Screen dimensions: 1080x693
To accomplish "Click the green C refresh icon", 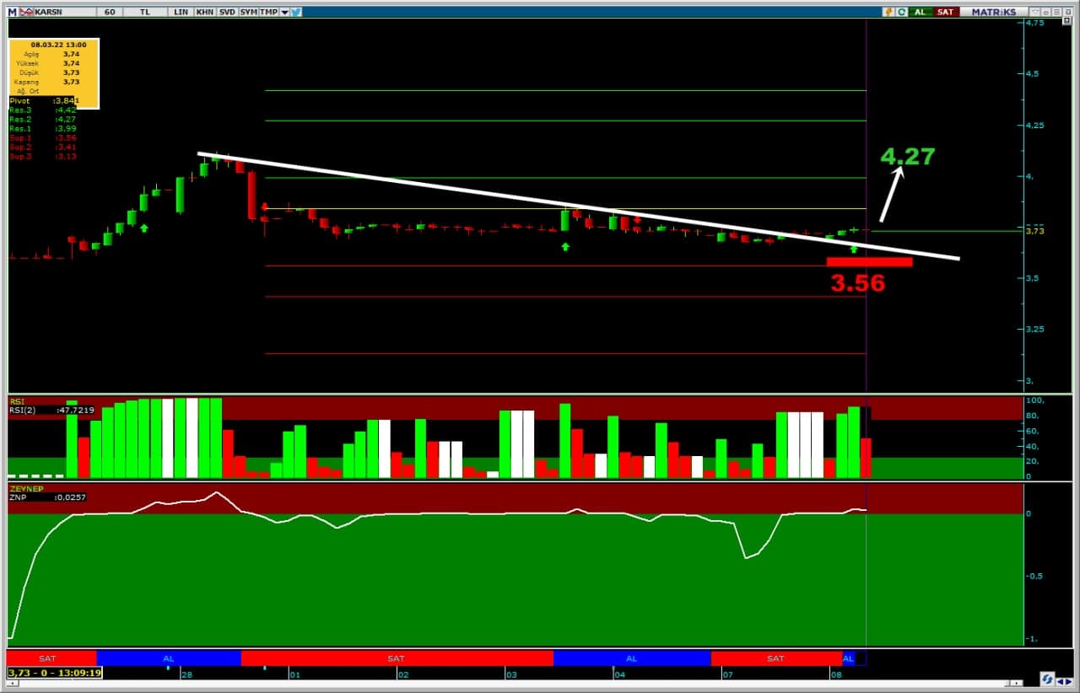I will (901, 12).
